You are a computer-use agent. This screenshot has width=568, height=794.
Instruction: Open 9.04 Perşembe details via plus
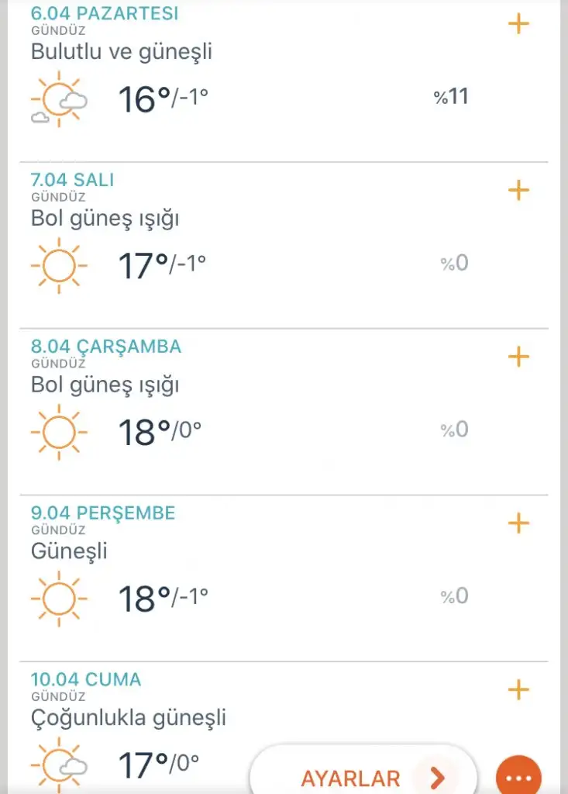point(518,523)
